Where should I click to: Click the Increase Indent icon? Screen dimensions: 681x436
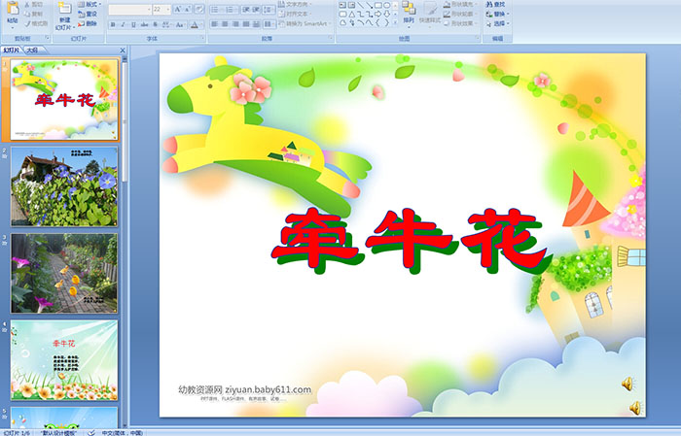(256, 10)
